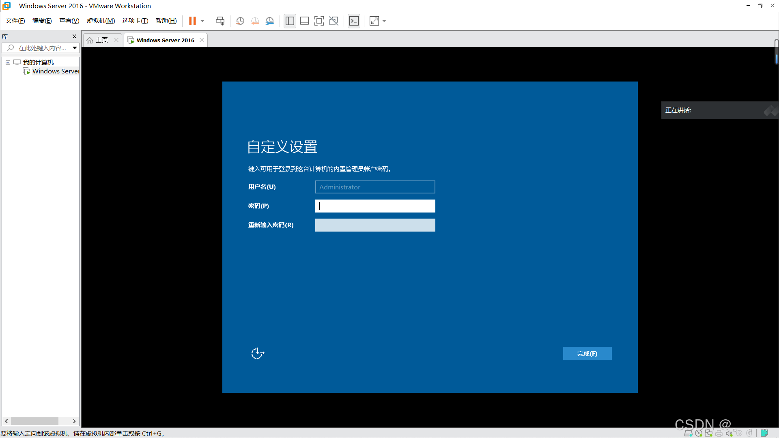This screenshot has width=779, height=438.
Task: Click the ease of access icon
Action: click(258, 353)
